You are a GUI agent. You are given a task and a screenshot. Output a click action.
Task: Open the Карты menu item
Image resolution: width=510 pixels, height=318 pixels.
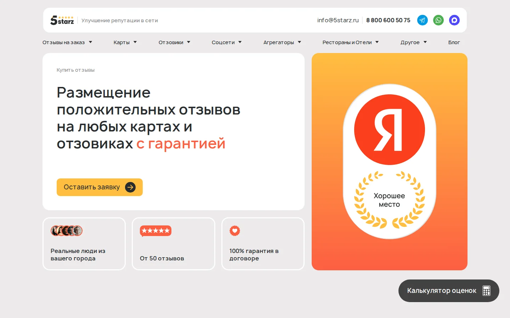[x=121, y=42]
